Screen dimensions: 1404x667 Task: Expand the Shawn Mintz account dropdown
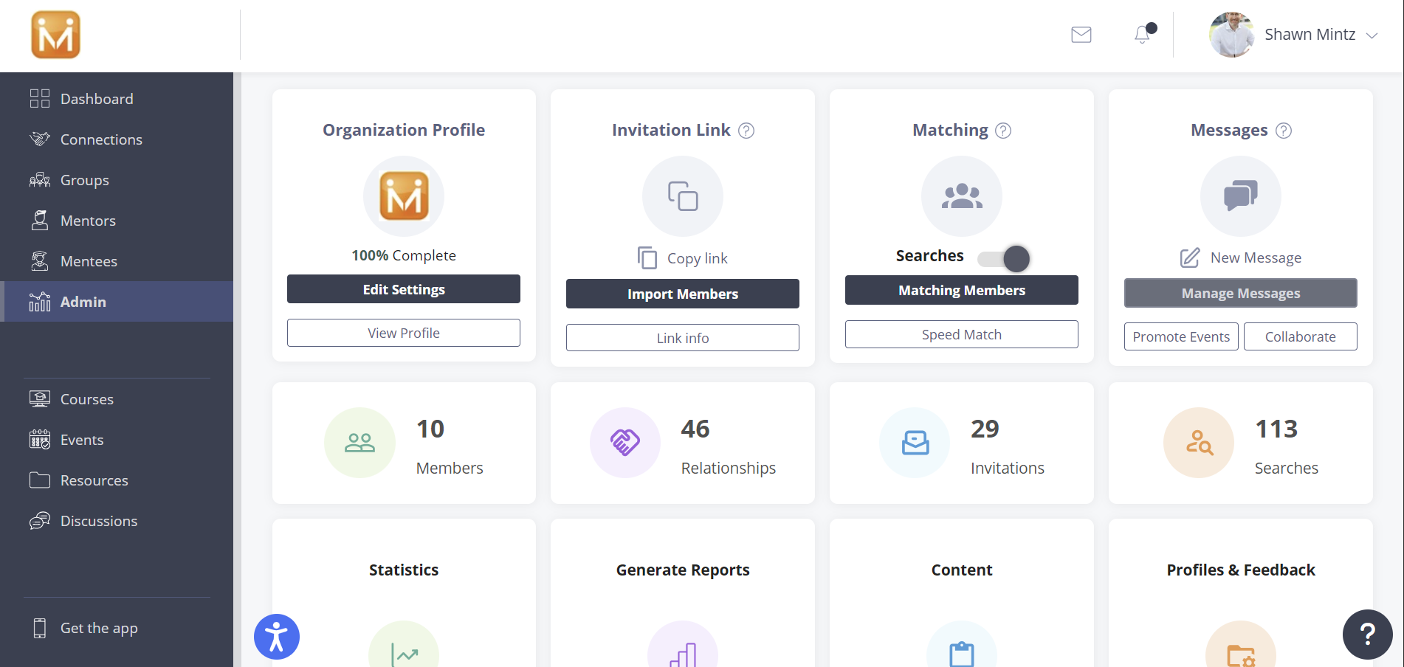(1372, 35)
